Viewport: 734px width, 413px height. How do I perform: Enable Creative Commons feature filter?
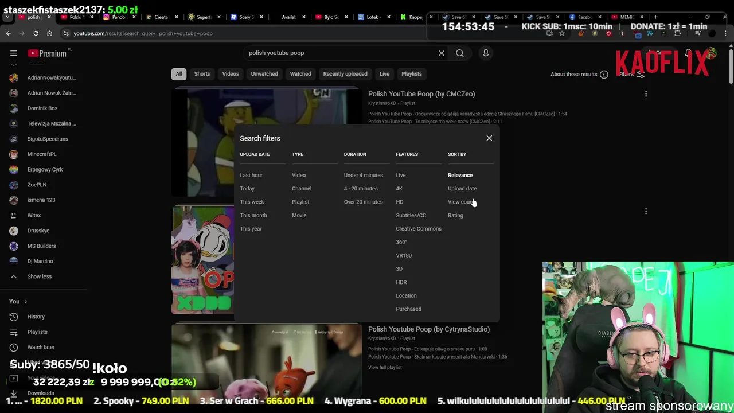click(419, 229)
